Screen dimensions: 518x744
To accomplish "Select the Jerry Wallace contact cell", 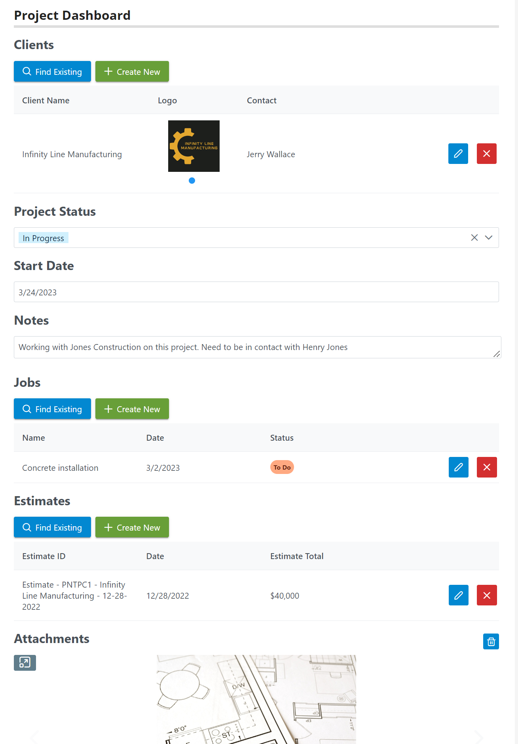I will [x=271, y=154].
